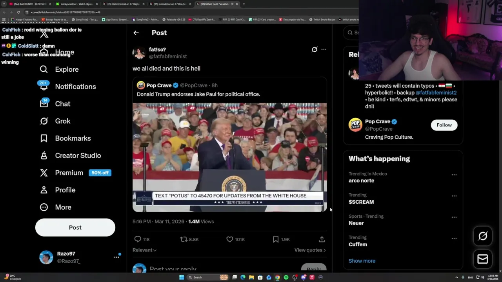
Task: Click the 50% off Premium badge
Action: point(100,173)
